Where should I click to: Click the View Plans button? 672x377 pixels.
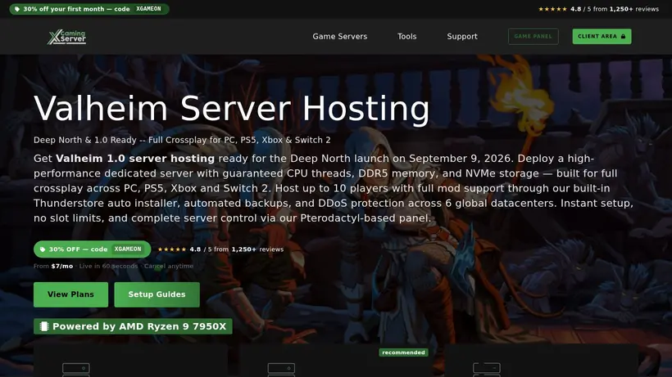pos(70,294)
